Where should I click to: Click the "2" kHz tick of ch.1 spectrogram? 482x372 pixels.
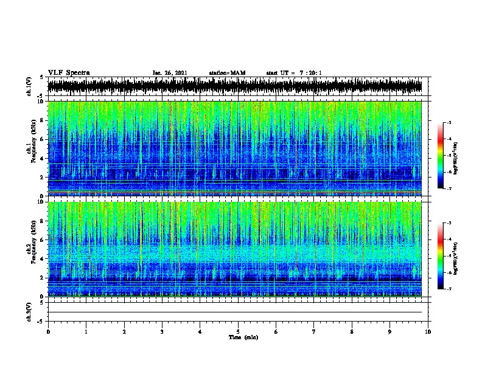point(43,177)
